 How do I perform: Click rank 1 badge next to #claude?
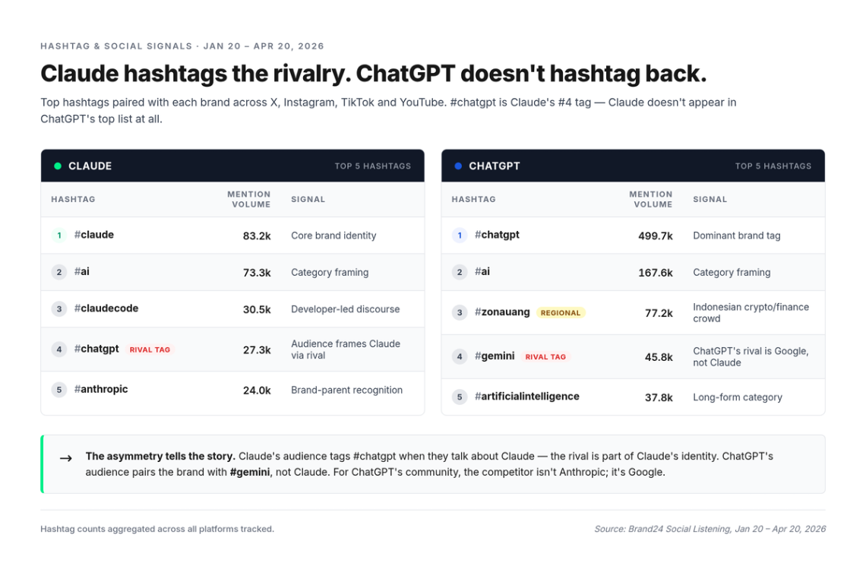tap(59, 236)
